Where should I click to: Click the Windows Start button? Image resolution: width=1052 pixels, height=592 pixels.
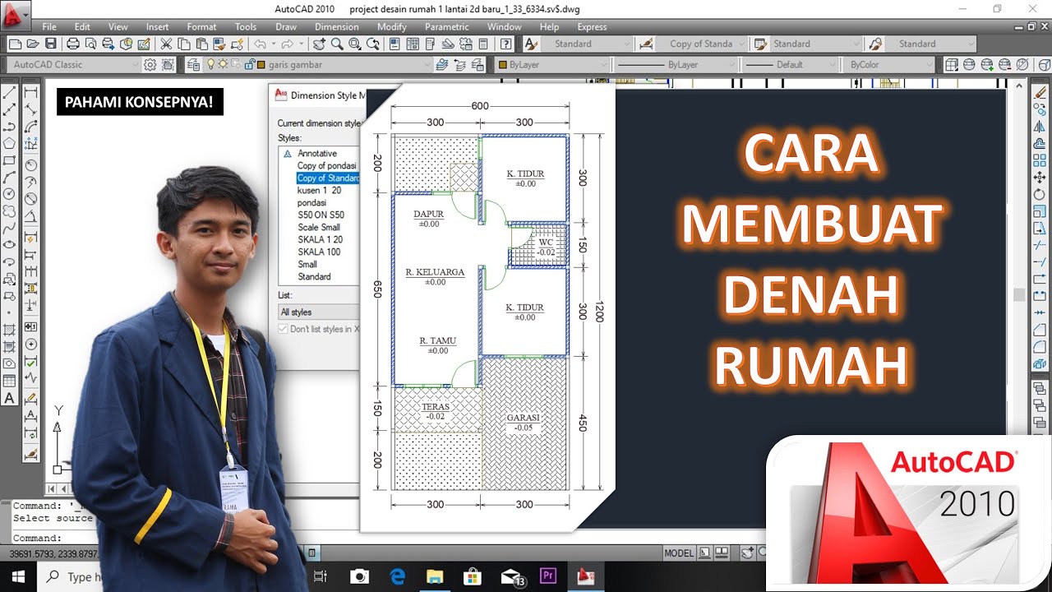click(16, 576)
